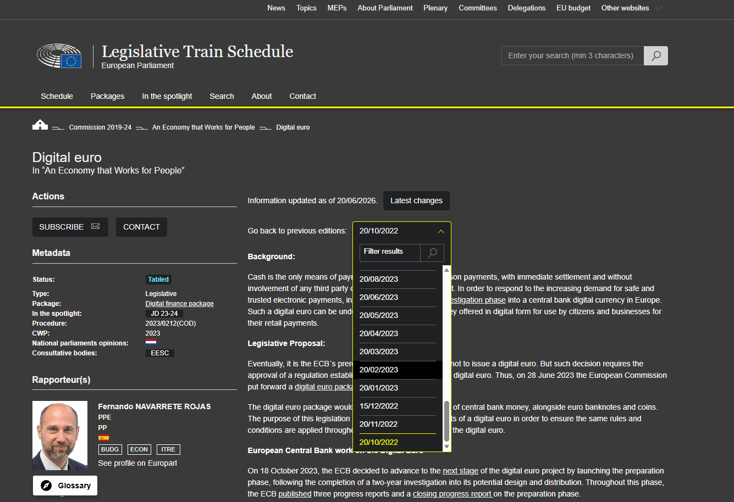Image resolution: width=734 pixels, height=502 pixels.
Task: Click the Legislative Train Schedule title
Action: (197, 52)
